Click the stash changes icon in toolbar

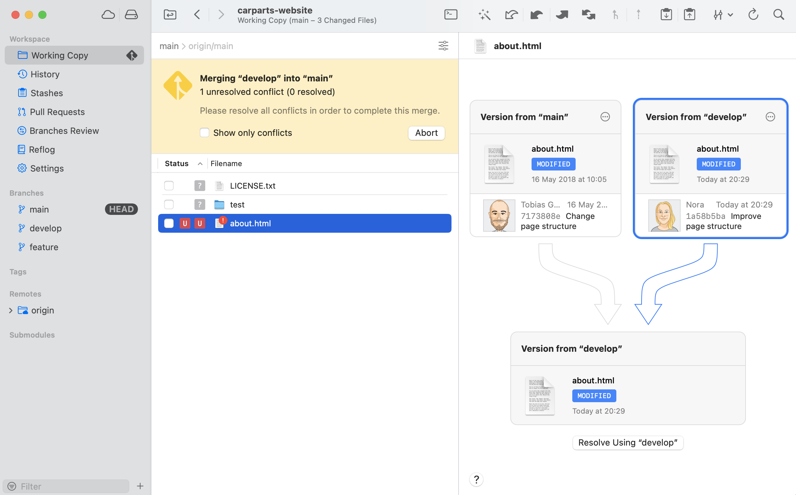pyautogui.click(x=666, y=15)
